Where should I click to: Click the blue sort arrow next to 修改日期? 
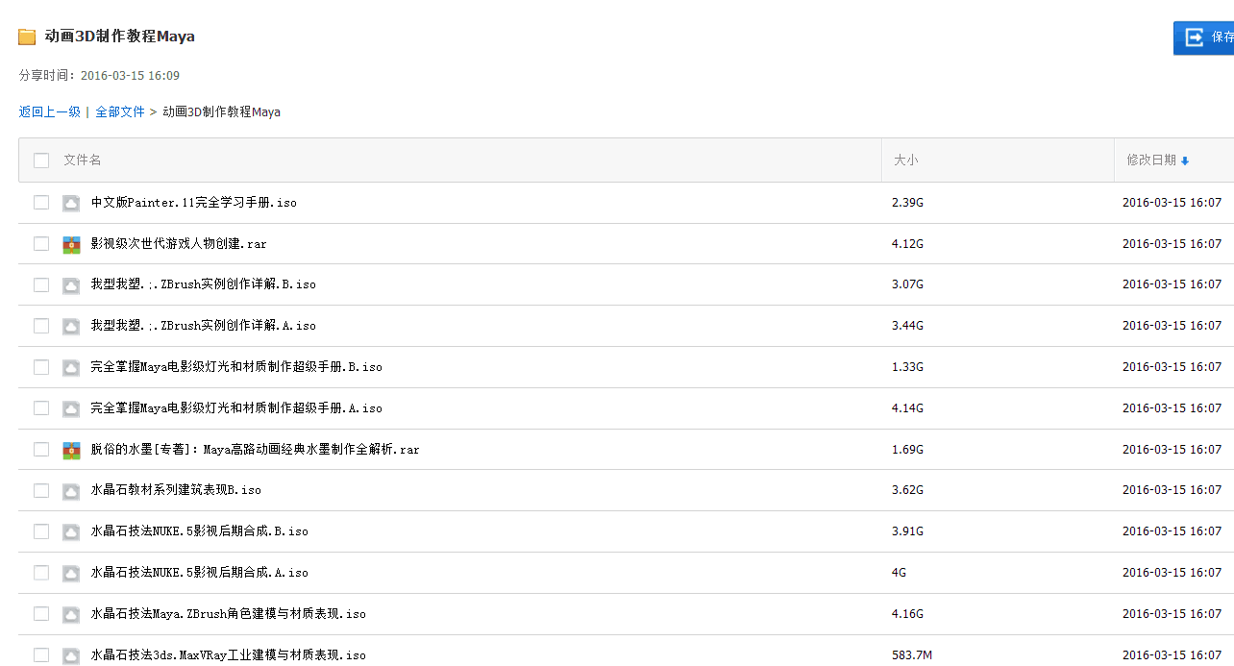(x=1185, y=161)
